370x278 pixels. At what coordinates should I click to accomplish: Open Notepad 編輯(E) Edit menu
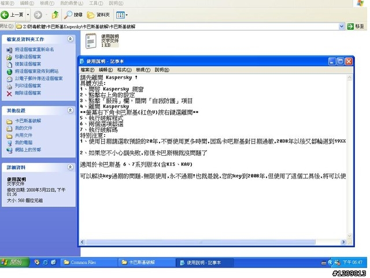(x=105, y=70)
